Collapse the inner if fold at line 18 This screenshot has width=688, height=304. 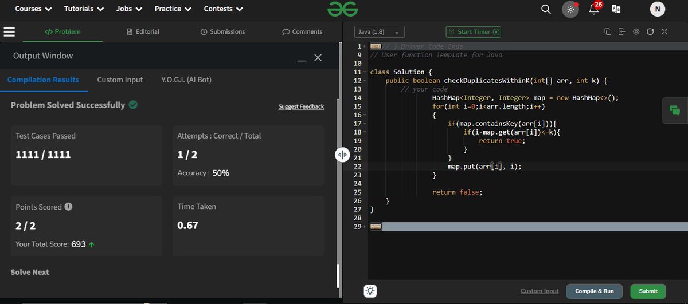(364, 132)
